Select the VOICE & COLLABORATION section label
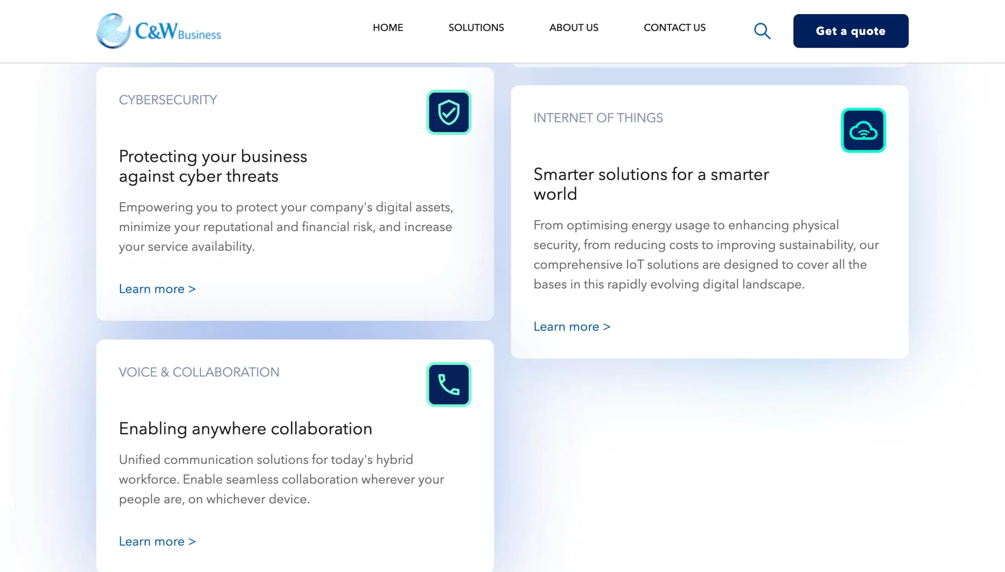The width and height of the screenshot is (1005, 572). point(199,372)
